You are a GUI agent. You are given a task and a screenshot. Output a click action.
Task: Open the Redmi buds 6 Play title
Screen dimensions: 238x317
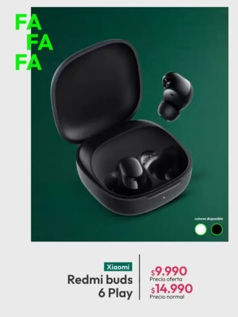click(x=100, y=286)
